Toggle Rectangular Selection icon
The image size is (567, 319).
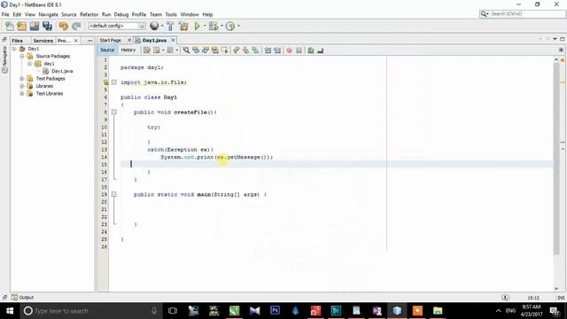click(x=224, y=51)
